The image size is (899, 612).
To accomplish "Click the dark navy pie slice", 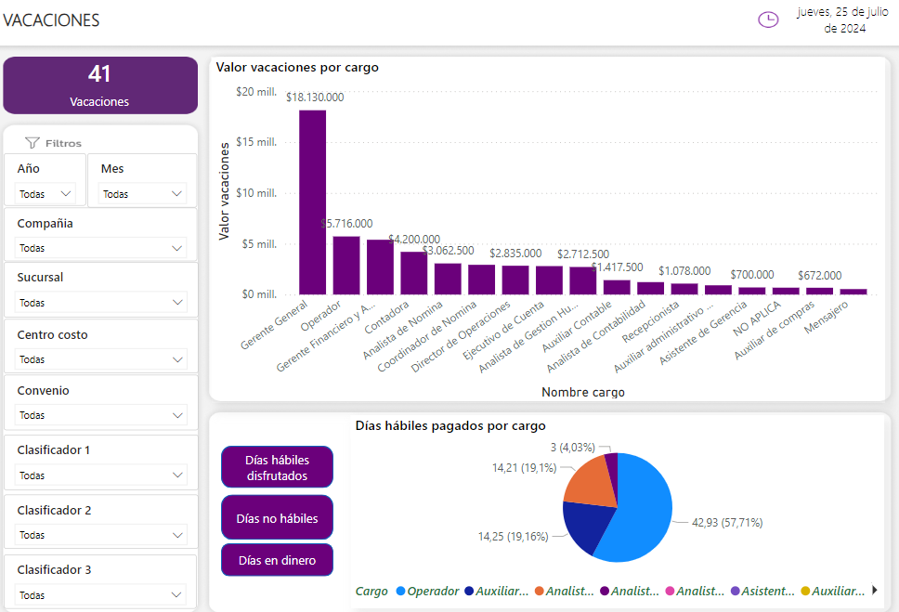I will (x=583, y=527).
